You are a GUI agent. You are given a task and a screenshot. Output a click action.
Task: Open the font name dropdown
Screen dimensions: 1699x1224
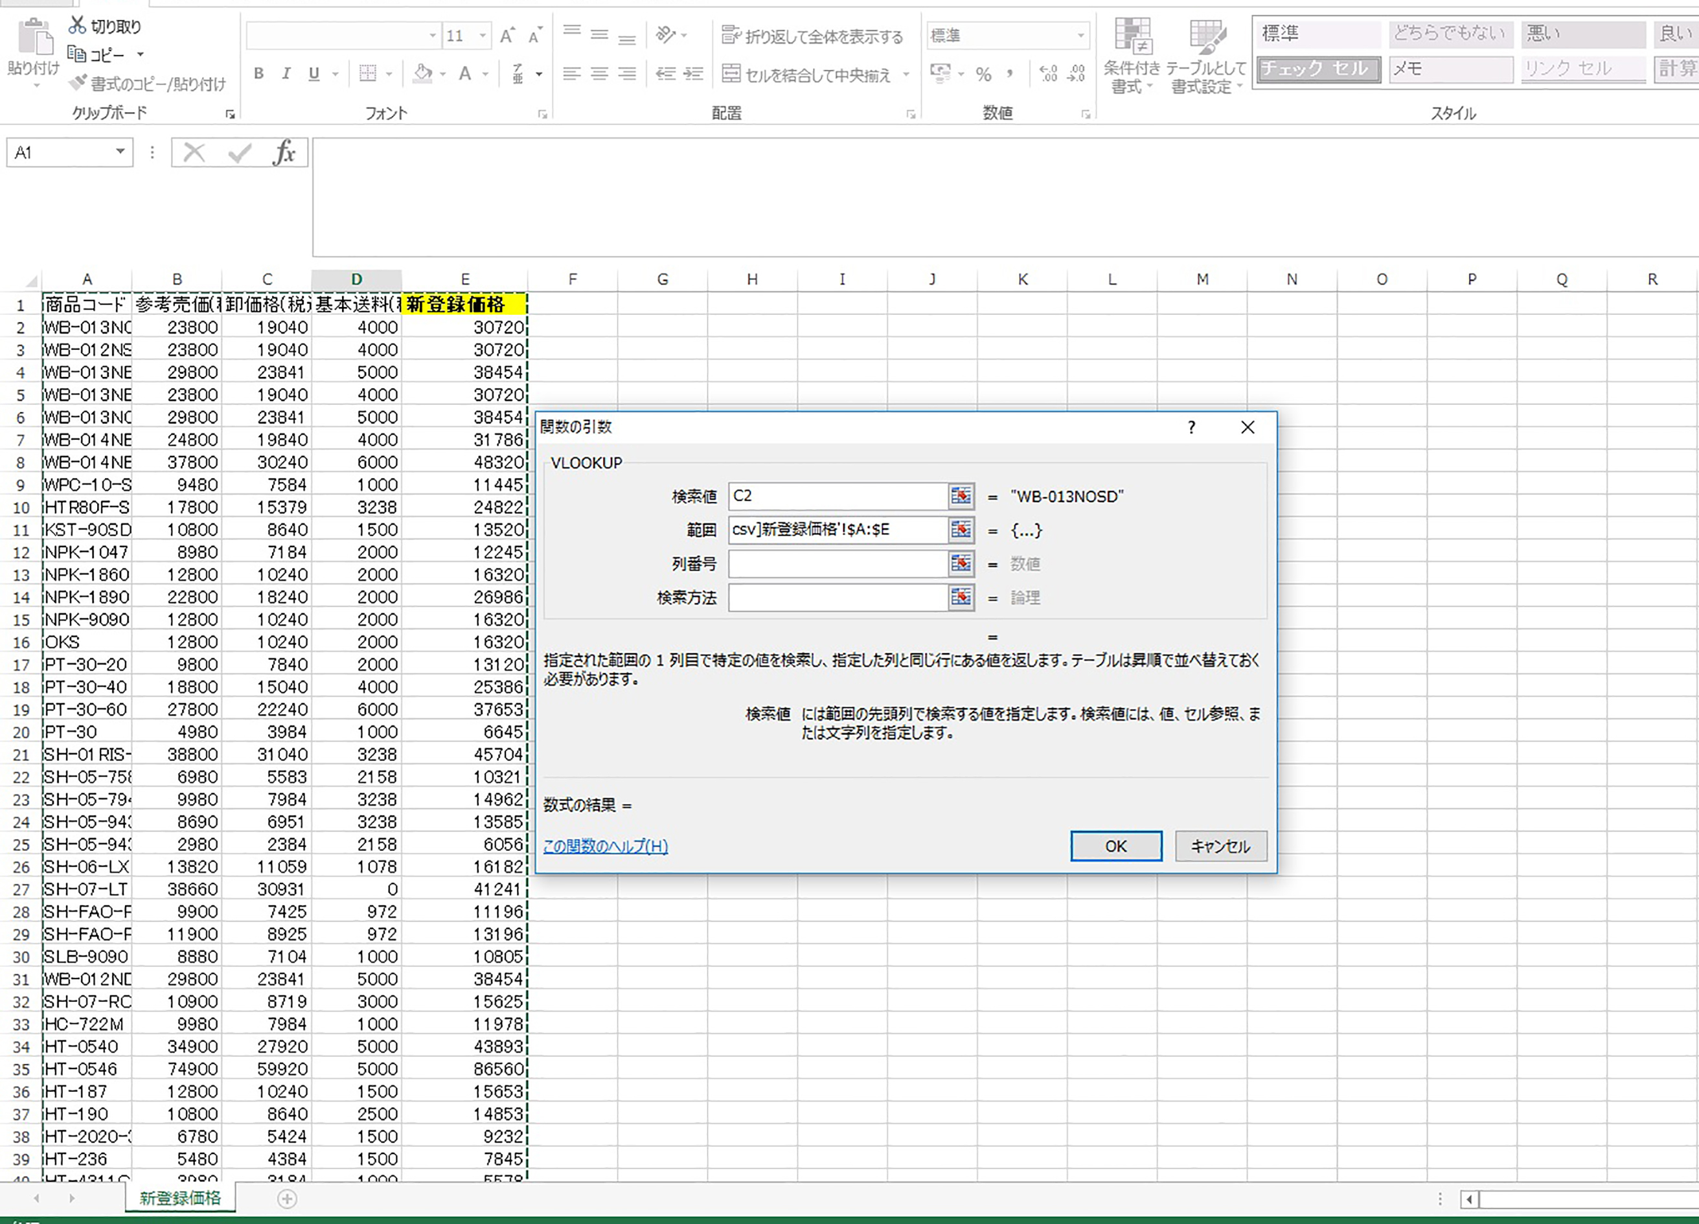(x=432, y=35)
